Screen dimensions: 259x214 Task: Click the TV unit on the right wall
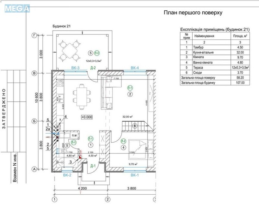[x=151, y=93]
